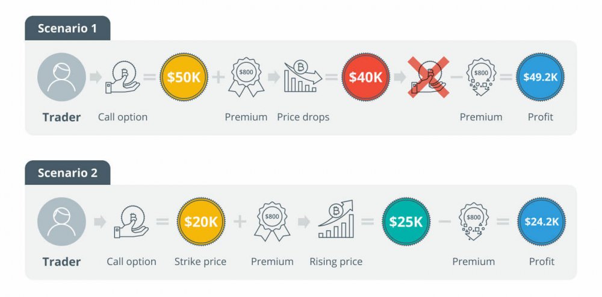Click the Trader avatar in Scenario 2
The image size is (602, 297).
click(x=61, y=222)
